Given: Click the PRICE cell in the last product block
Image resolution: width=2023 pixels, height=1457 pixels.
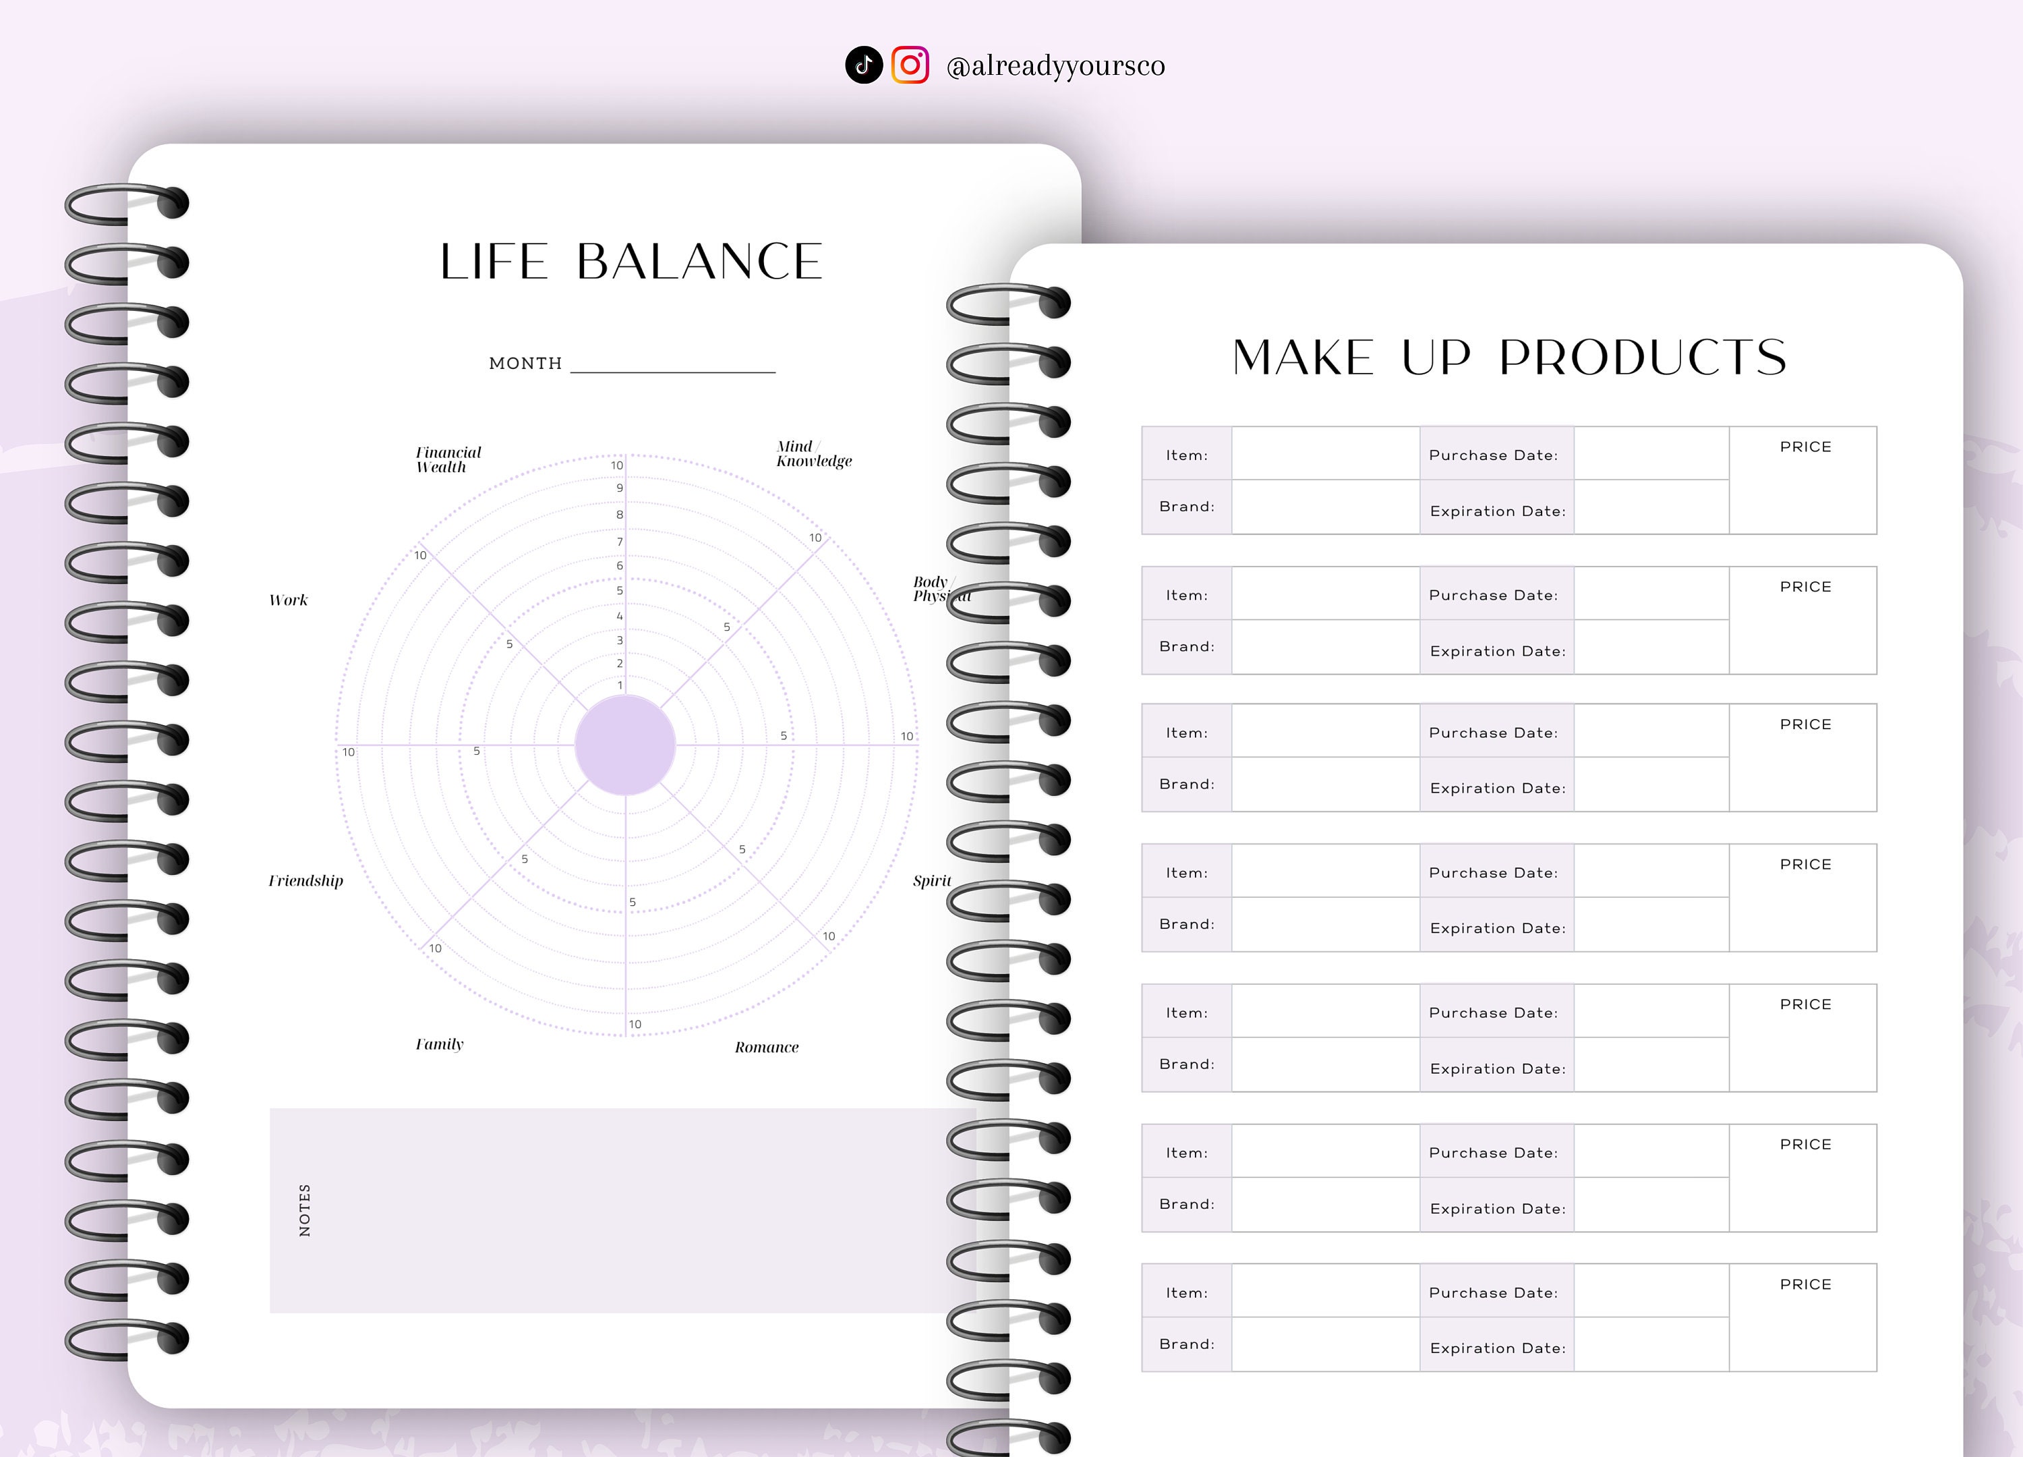Looking at the screenshot, I should point(1802,1318).
